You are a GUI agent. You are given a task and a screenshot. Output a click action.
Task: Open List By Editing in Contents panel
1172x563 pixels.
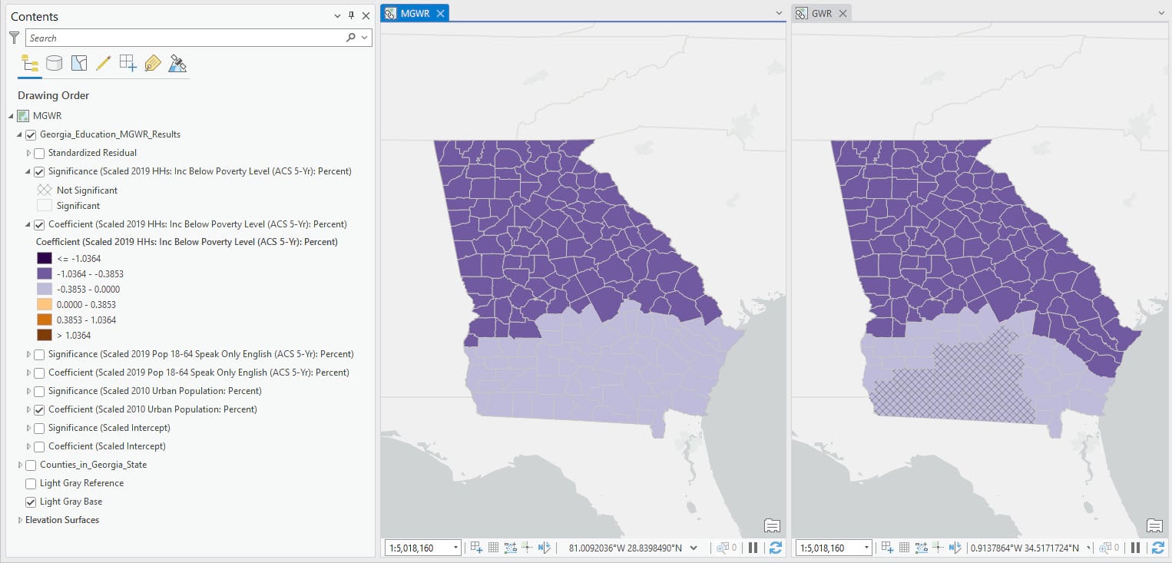point(104,63)
